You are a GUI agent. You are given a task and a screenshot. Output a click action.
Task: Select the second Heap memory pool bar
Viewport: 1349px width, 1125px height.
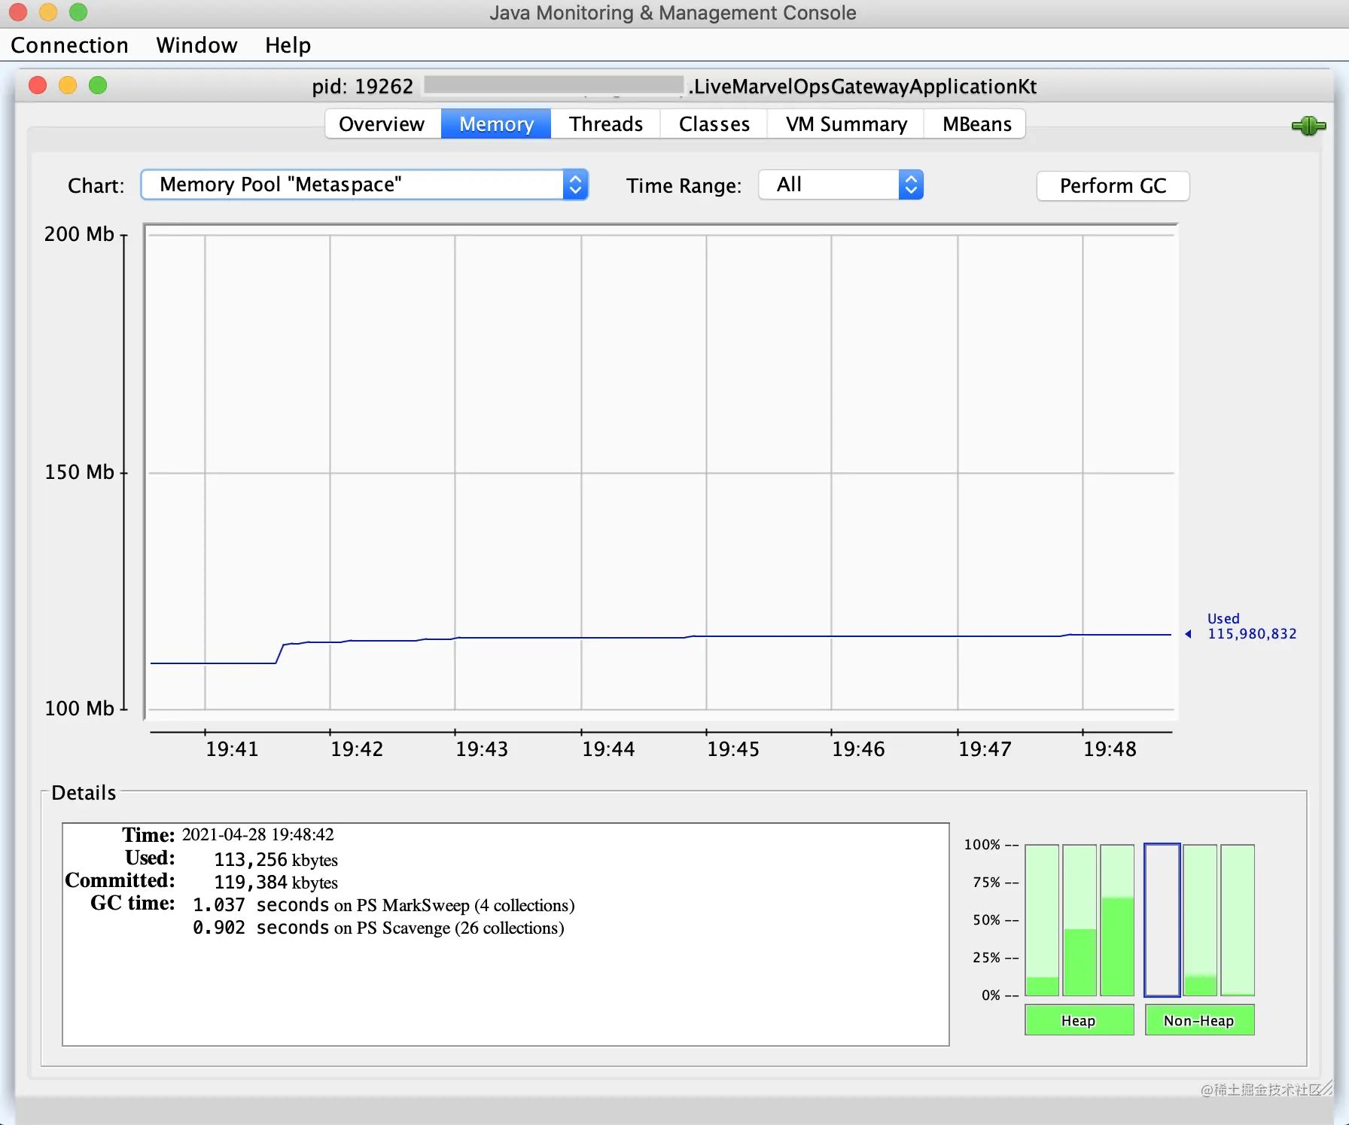(x=1080, y=920)
